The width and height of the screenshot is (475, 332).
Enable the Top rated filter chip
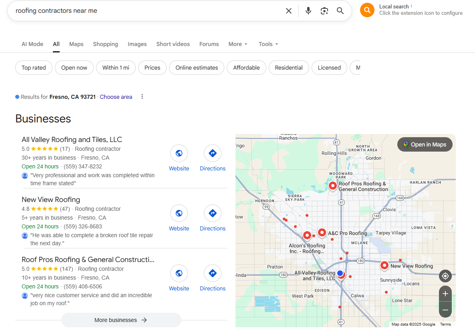(x=34, y=68)
